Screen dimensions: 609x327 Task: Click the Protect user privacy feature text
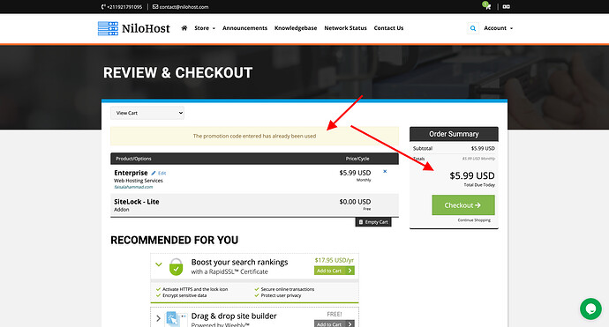pos(281,295)
